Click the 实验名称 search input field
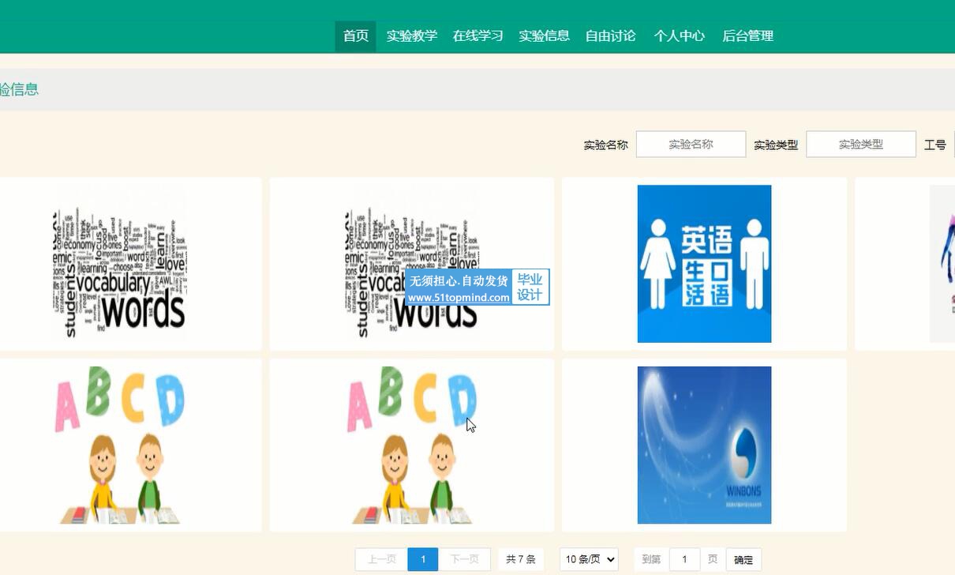Screen dimensions: 955x575 [691, 145]
